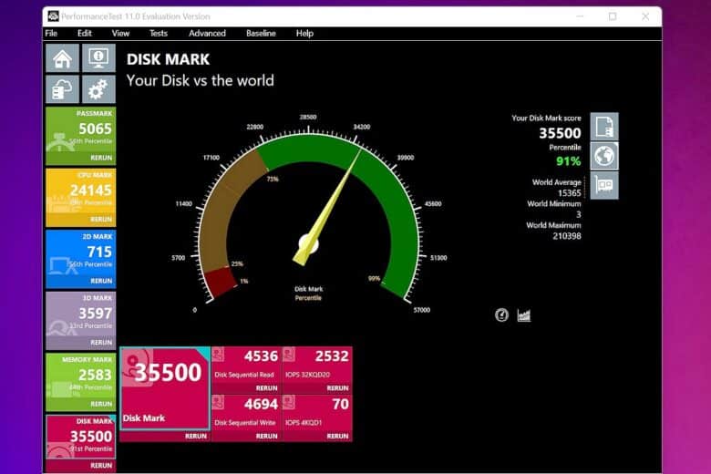Click the gauge needle hub
This screenshot has height=474, width=711.
click(x=308, y=244)
